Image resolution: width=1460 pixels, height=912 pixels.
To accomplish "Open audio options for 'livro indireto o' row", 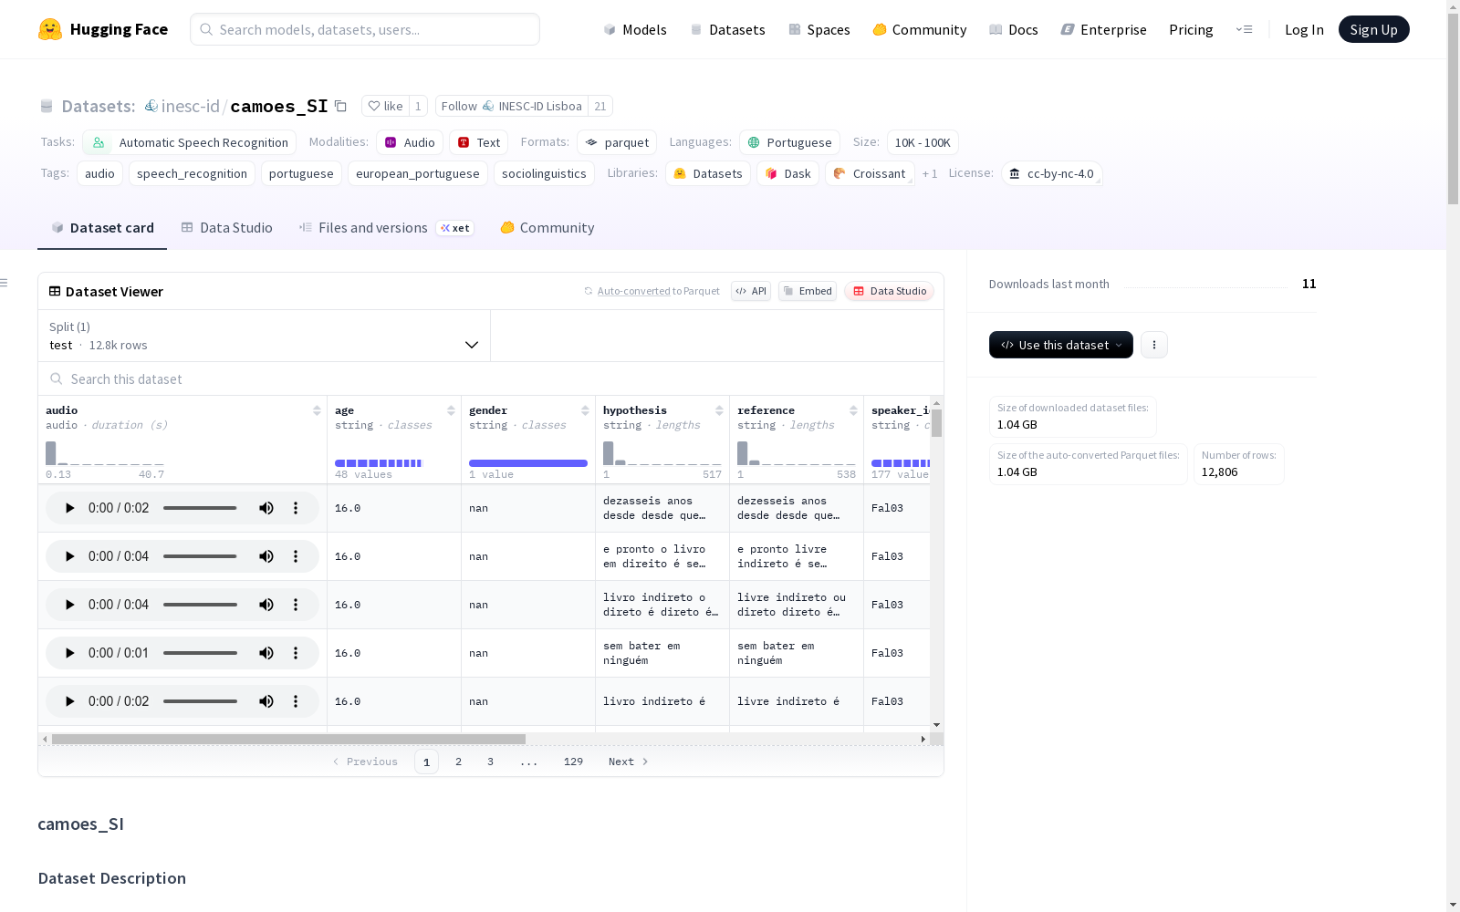I will click(x=296, y=605).
